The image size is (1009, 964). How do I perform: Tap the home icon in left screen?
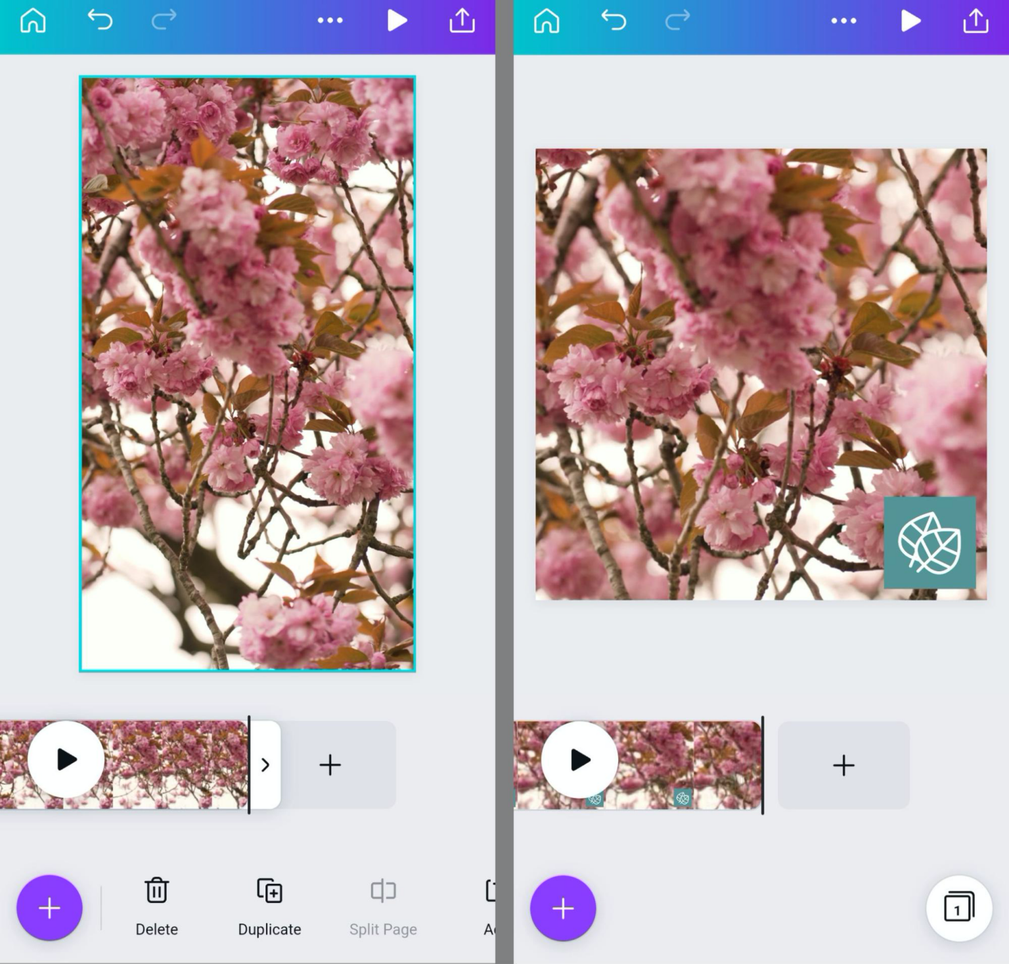[33, 21]
